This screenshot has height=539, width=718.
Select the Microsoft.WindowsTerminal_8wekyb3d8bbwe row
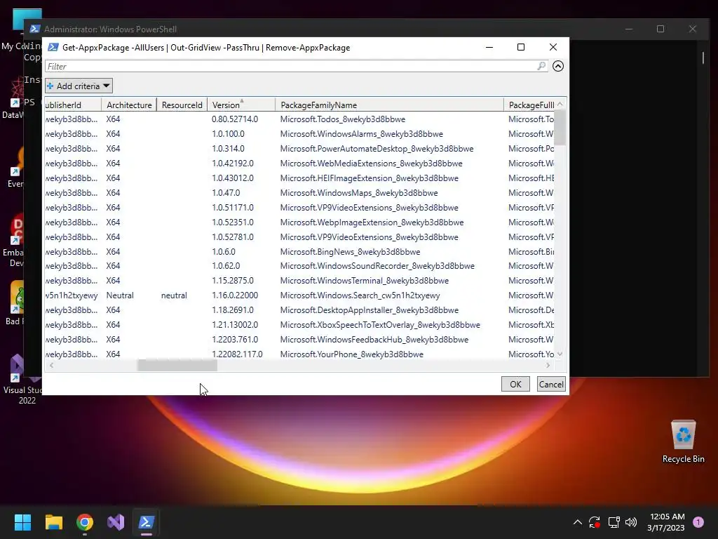click(x=299, y=281)
